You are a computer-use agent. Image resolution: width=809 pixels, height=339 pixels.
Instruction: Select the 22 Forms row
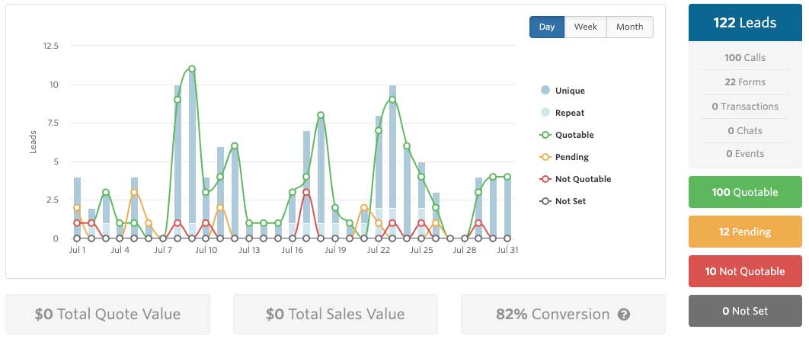(745, 82)
